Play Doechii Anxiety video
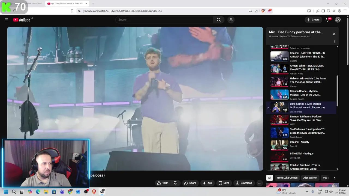 click(301, 145)
